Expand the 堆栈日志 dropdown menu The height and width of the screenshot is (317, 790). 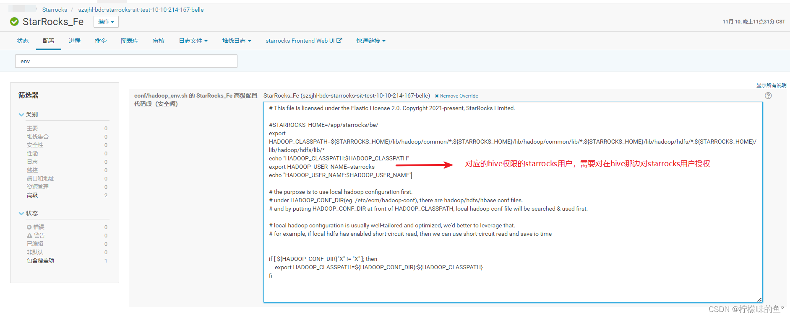tap(237, 41)
